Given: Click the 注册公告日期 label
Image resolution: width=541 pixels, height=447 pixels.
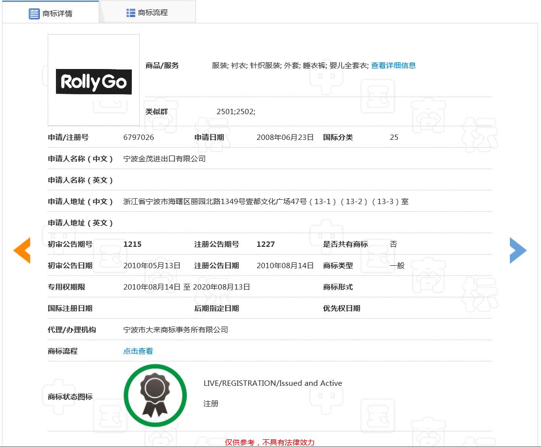Looking at the screenshot, I should tap(216, 266).
